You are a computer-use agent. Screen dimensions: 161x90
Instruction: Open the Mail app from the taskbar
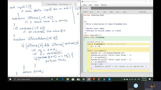[78, 79]
